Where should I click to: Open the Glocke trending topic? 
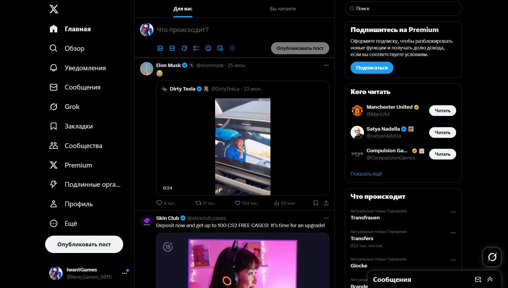pos(359,266)
